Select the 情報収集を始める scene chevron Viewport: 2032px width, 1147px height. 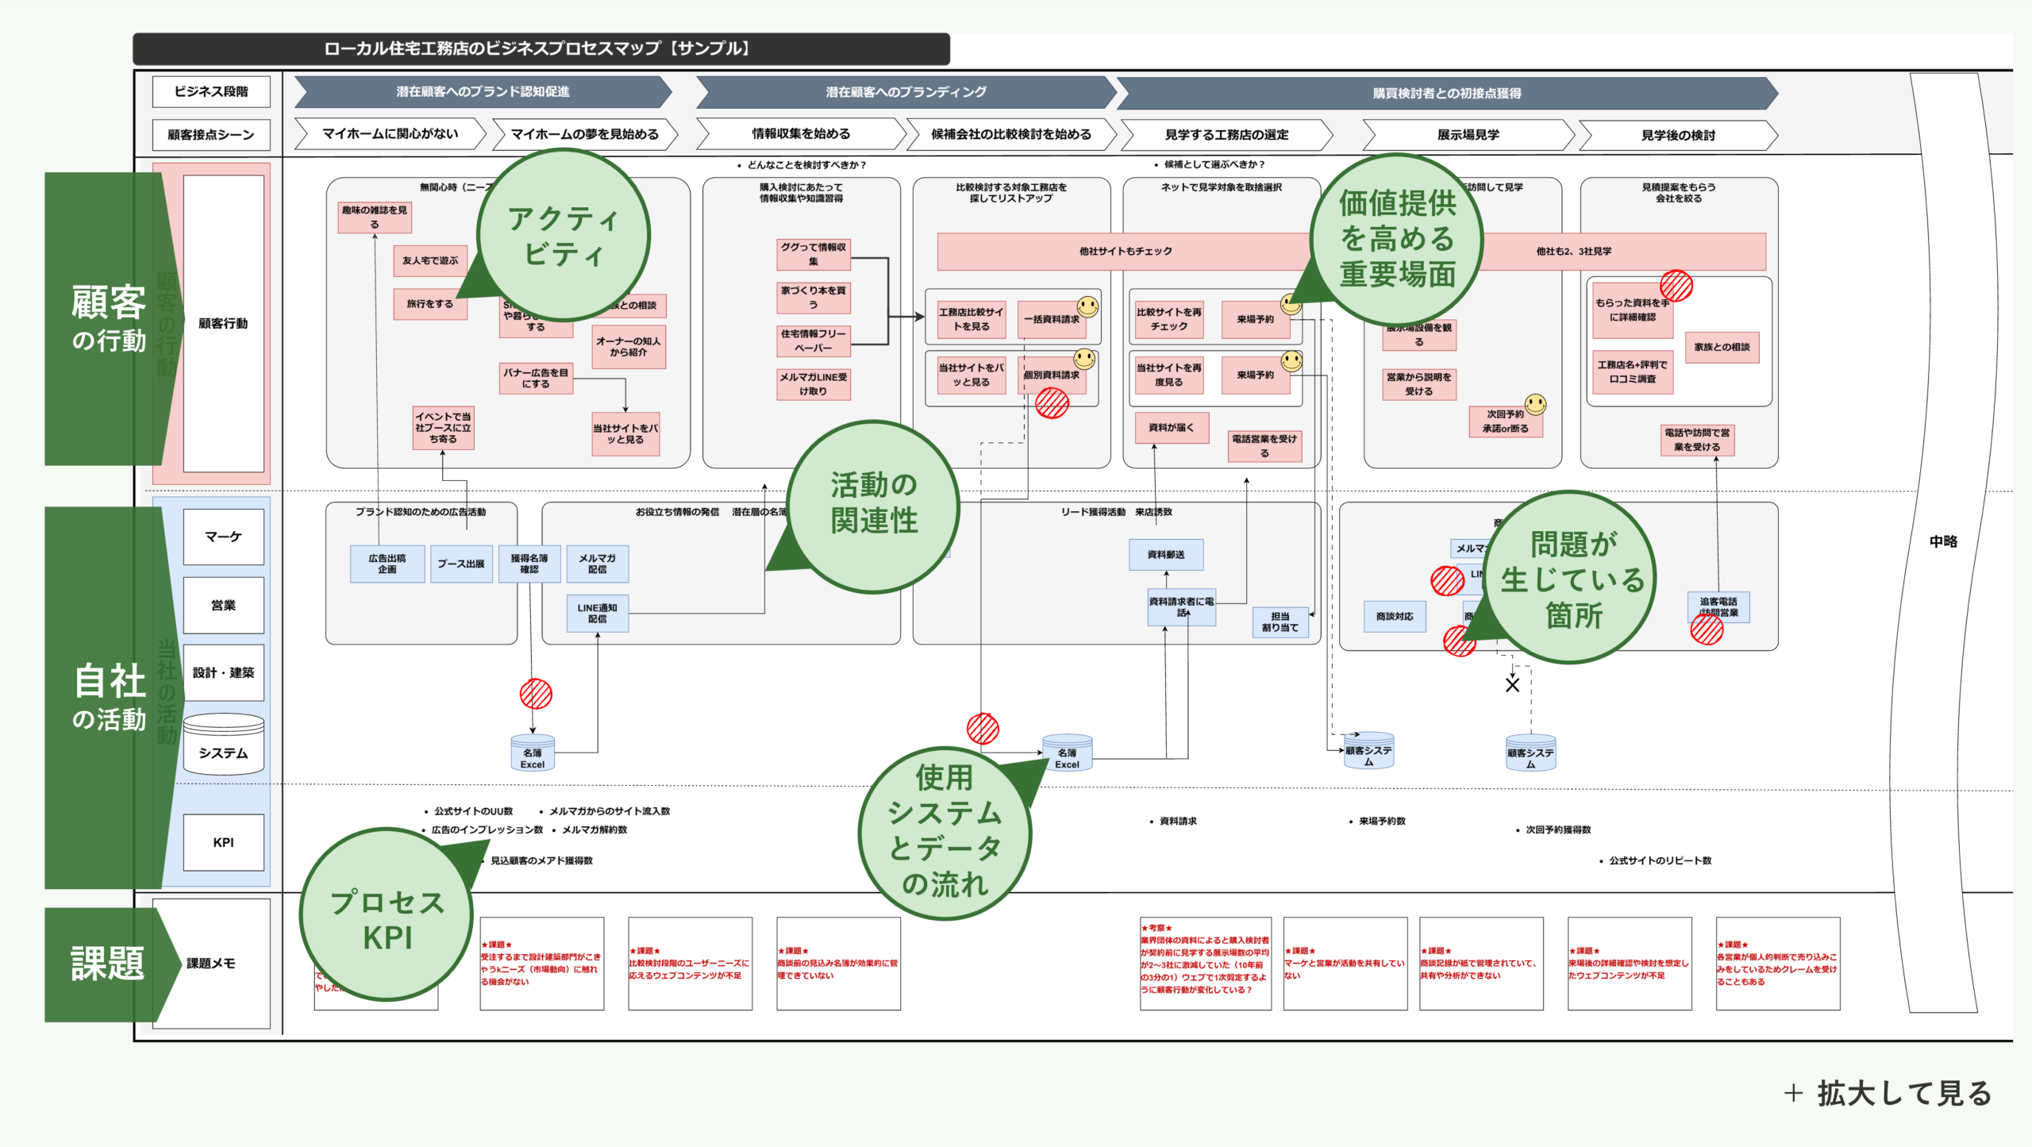click(x=801, y=134)
